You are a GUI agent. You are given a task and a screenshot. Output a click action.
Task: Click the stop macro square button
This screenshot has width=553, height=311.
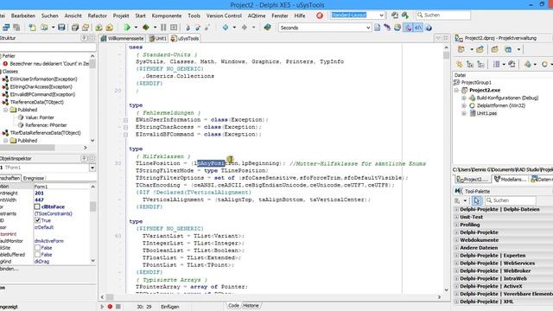(x=118, y=307)
